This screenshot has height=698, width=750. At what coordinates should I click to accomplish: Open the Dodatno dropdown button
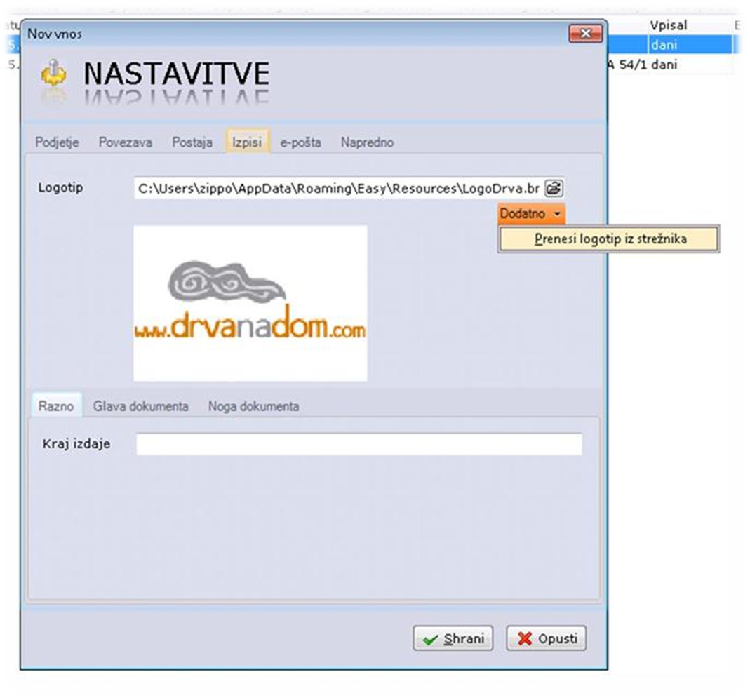click(531, 213)
